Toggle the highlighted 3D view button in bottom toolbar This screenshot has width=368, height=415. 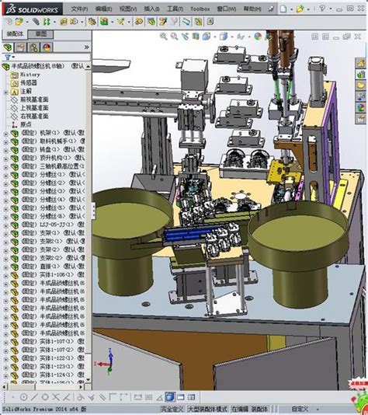[x=170, y=397]
